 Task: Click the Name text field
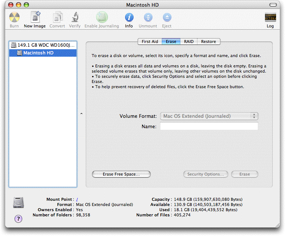tap(209, 126)
